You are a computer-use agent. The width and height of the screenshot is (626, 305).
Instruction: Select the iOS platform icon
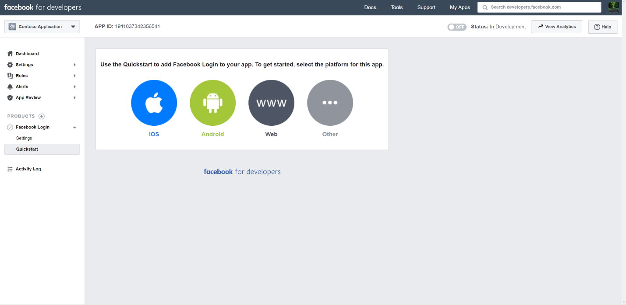click(x=154, y=103)
